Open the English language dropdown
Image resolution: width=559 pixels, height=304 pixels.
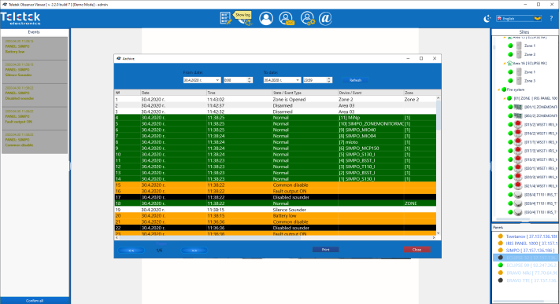(x=519, y=19)
